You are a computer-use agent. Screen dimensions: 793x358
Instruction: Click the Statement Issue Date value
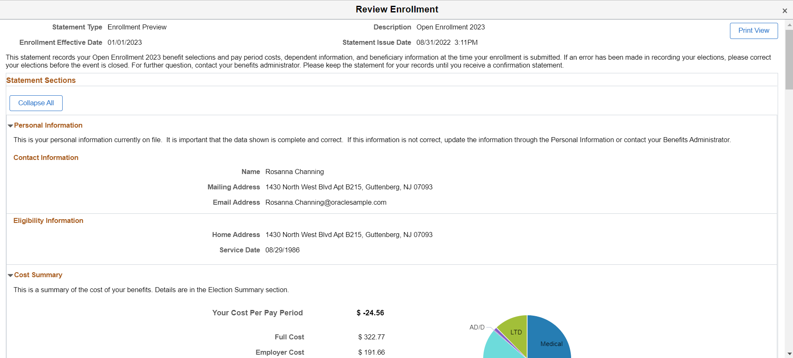click(447, 42)
